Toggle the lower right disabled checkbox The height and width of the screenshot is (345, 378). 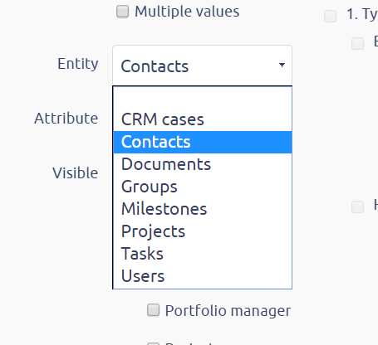[357, 207]
